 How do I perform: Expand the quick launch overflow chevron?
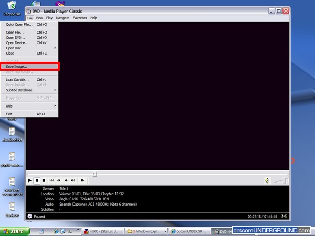click(77, 230)
